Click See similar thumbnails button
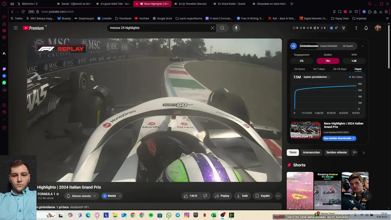391x220 pixels. 339,138
